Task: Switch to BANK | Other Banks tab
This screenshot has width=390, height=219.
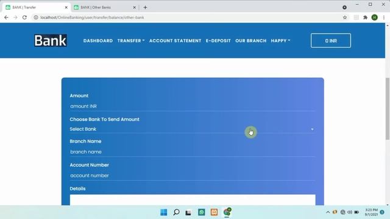Action: click(104, 7)
